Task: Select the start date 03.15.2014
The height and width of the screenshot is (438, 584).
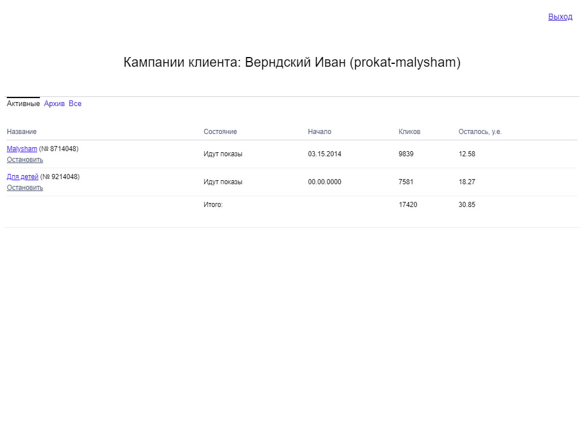Action: pos(325,154)
